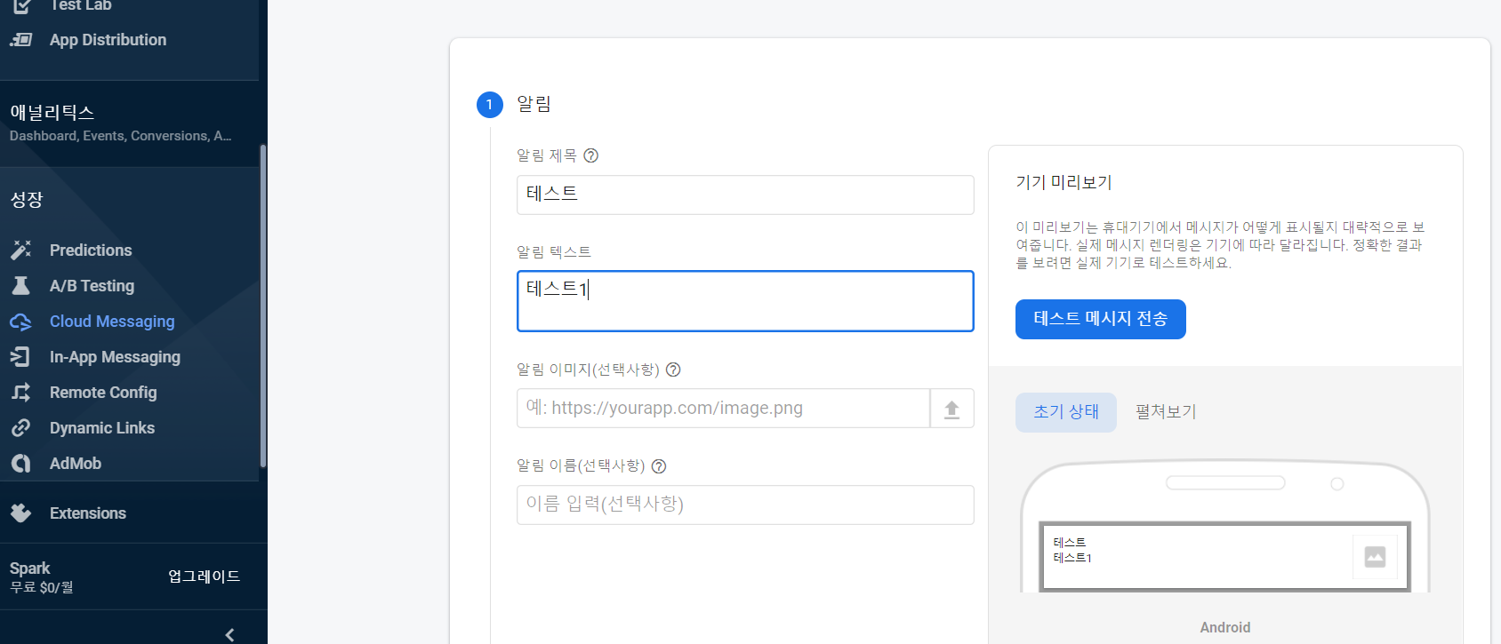Focus the 알림 제목 input field
The image size is (1501, 644).
tap(745, 195)
